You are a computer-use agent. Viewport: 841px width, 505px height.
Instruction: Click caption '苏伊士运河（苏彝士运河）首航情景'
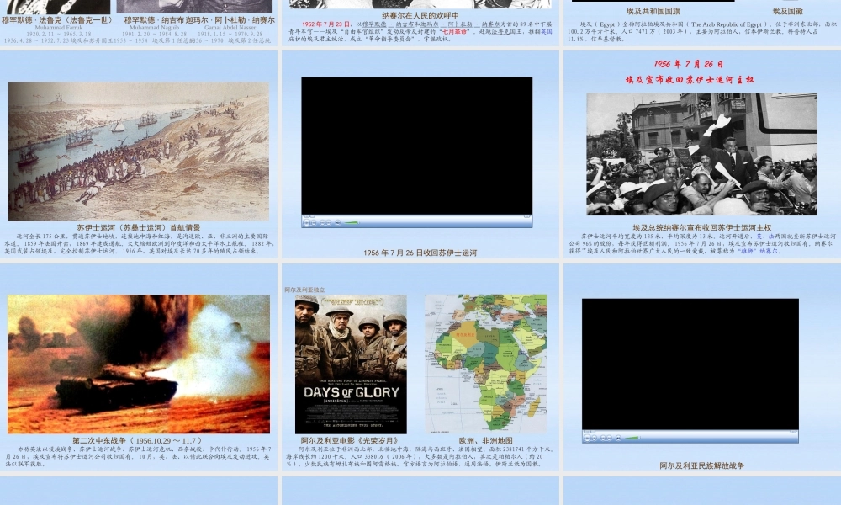(x=139, y=227)
